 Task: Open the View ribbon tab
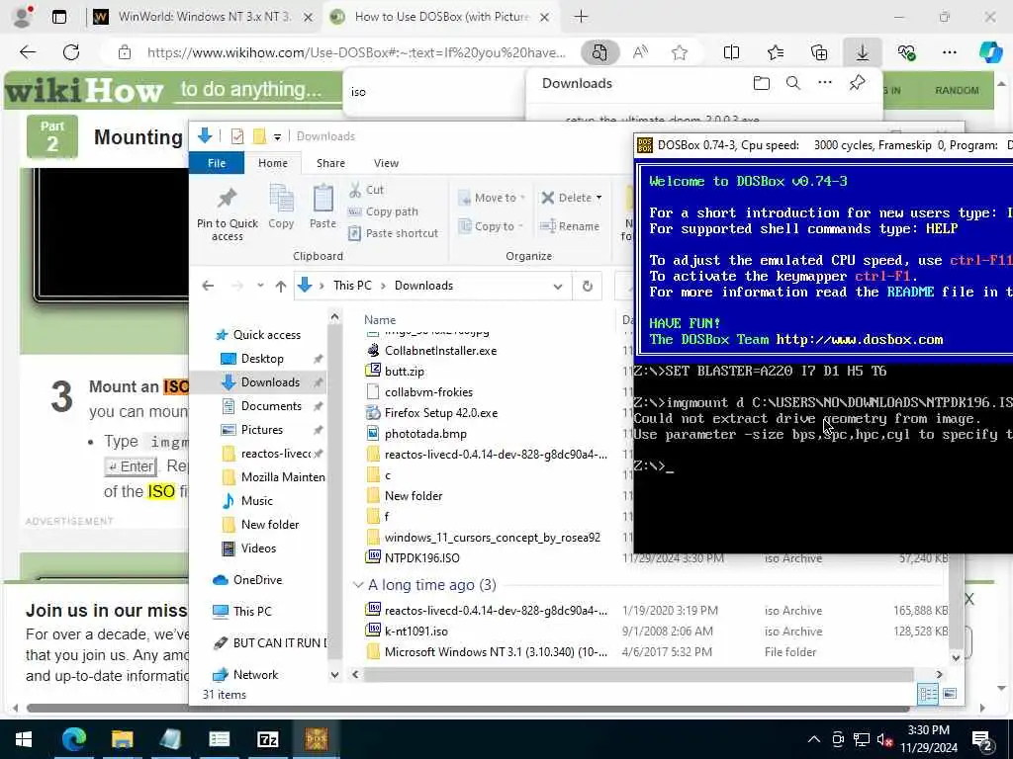point(386,163)
